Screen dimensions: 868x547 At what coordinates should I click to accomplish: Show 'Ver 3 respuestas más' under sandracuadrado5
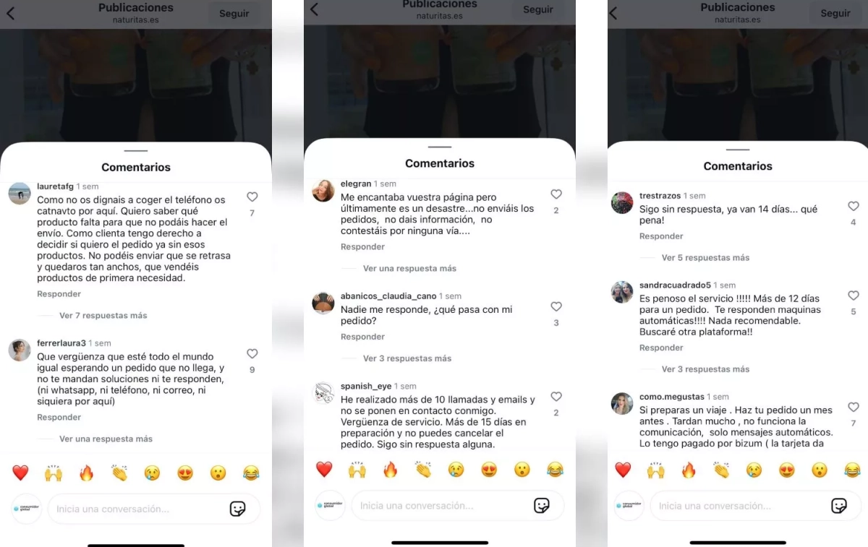[x=705, y=369]
